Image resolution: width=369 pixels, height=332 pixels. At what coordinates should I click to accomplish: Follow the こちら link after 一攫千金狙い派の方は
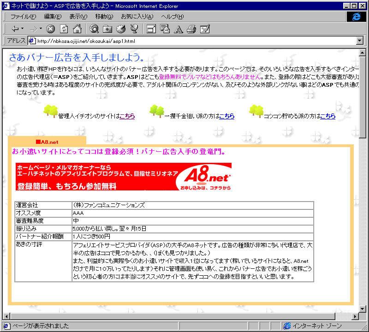226,116
